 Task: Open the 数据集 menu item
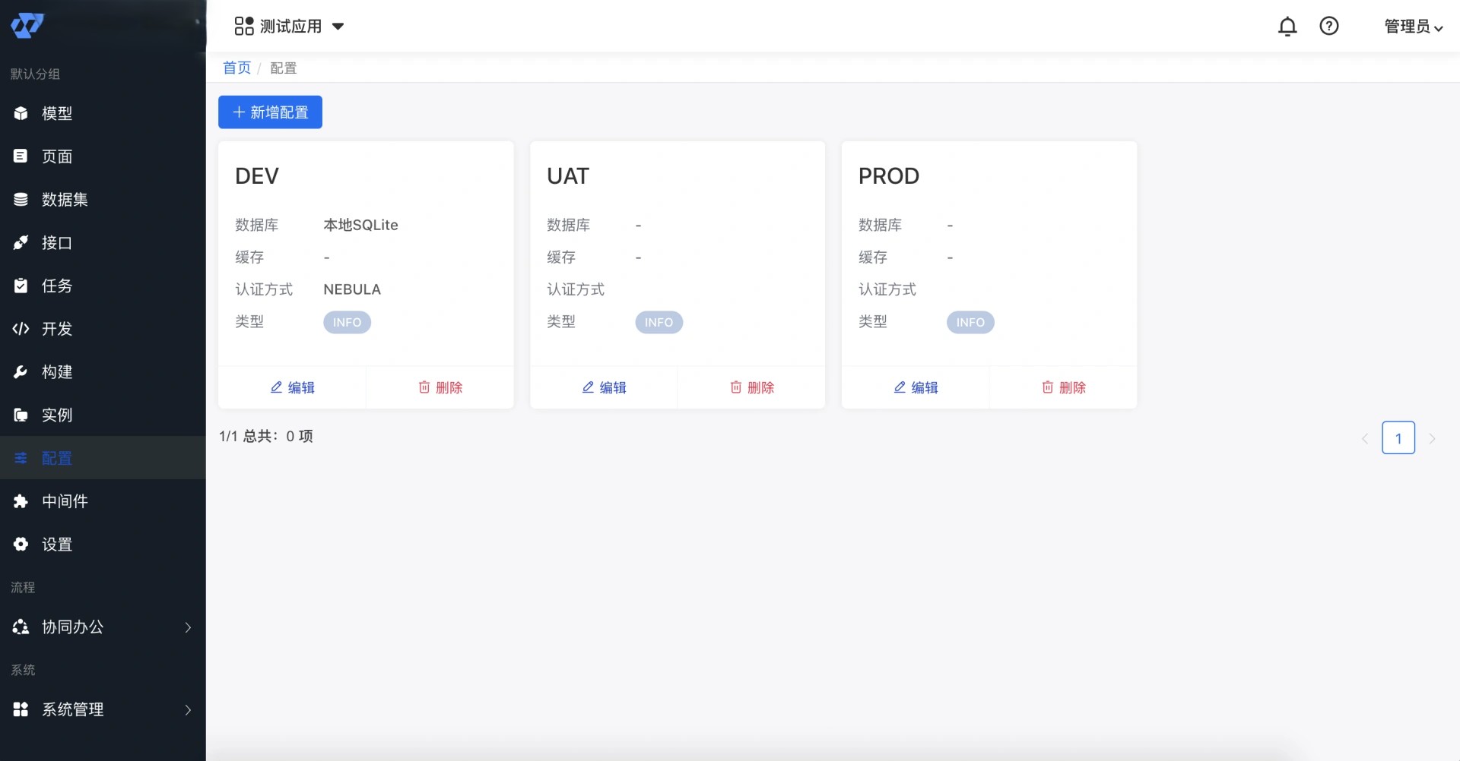[103, 200]
